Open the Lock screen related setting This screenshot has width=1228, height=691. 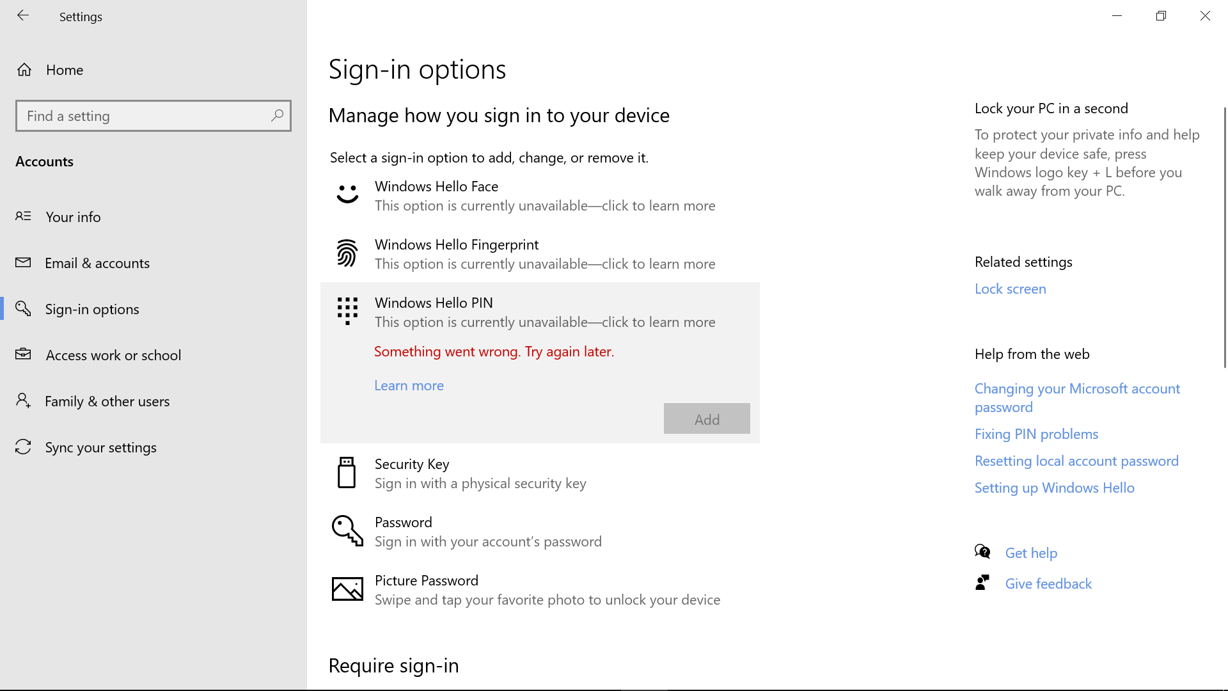coord(1010,289)
